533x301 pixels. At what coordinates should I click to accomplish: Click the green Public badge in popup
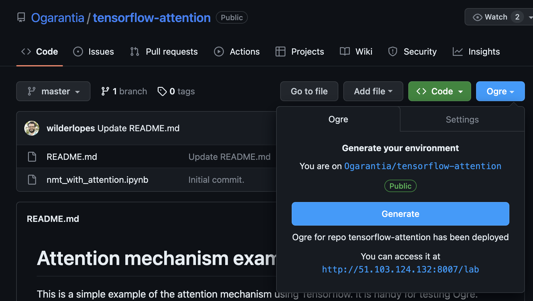click(x=400, y=186)
